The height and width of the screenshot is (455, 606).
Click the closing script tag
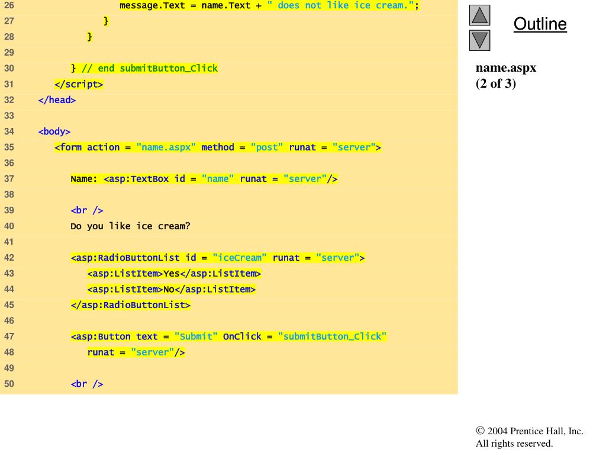[79, 84]
